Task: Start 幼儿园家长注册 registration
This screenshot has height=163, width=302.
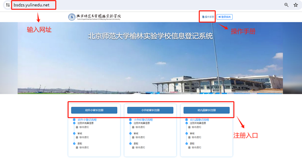Action: coord(206,110)
